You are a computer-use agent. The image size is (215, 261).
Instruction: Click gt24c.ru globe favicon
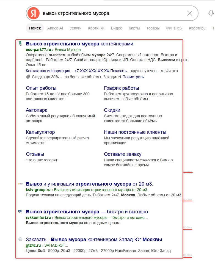tap(20, 239)
